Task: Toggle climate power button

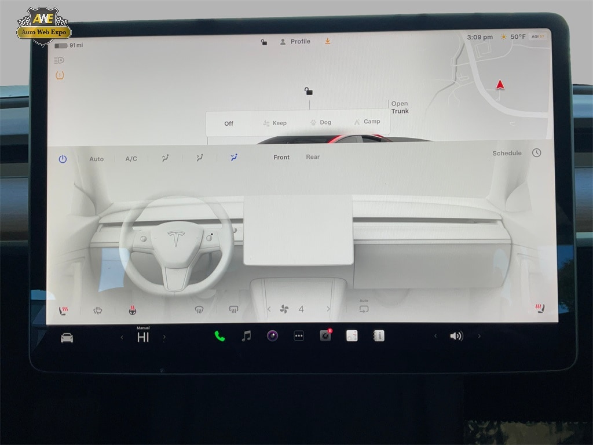Action: pos(63,159)
